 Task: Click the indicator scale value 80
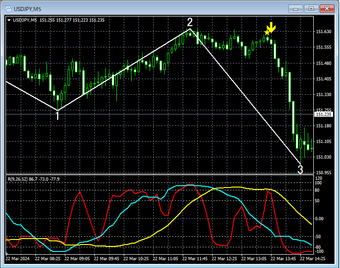[x=317, y=190]
